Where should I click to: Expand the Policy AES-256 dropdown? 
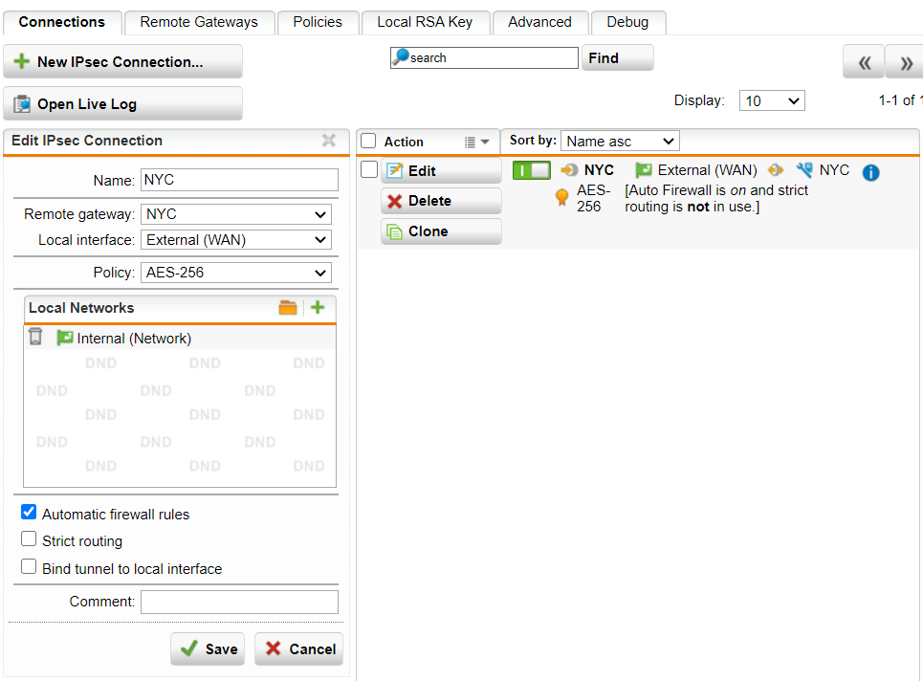[236, 273]
